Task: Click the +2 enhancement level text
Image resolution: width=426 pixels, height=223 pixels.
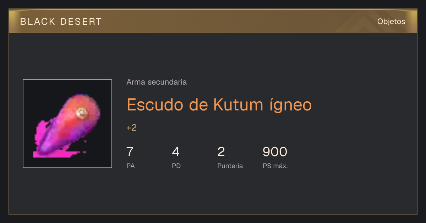Action: coord(131,128)
